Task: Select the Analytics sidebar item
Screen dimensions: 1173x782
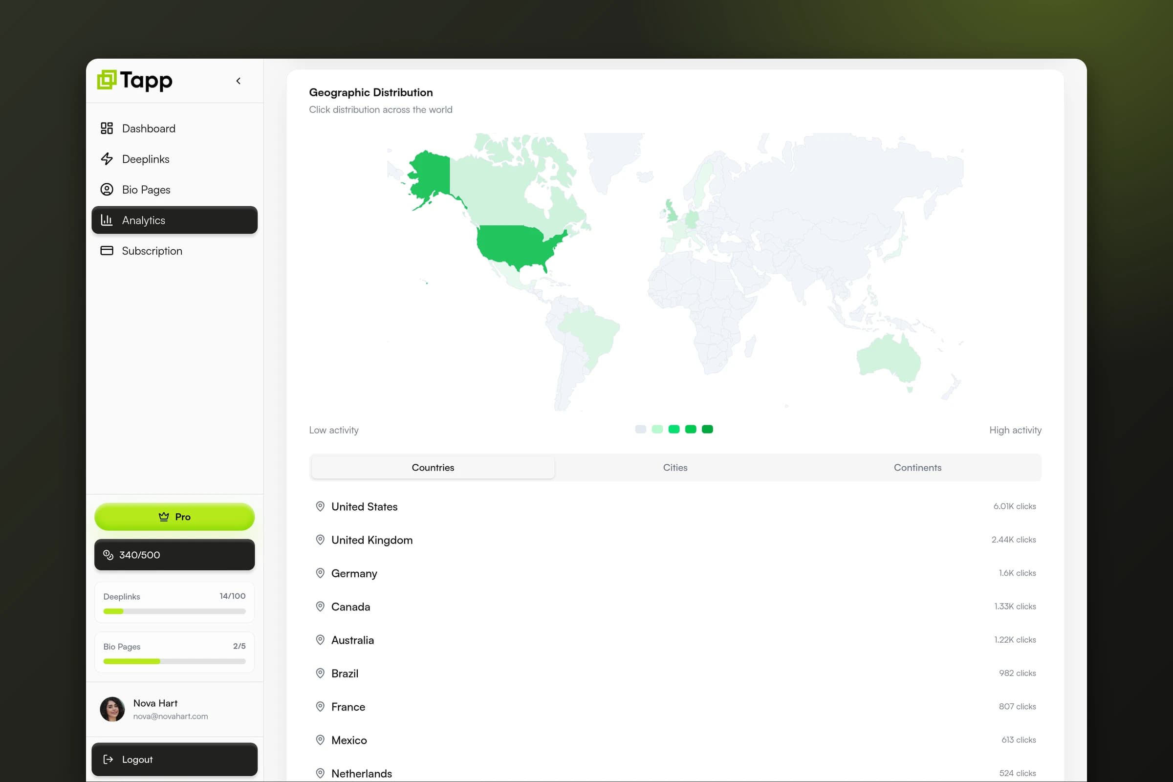Action: click(174, 220)
